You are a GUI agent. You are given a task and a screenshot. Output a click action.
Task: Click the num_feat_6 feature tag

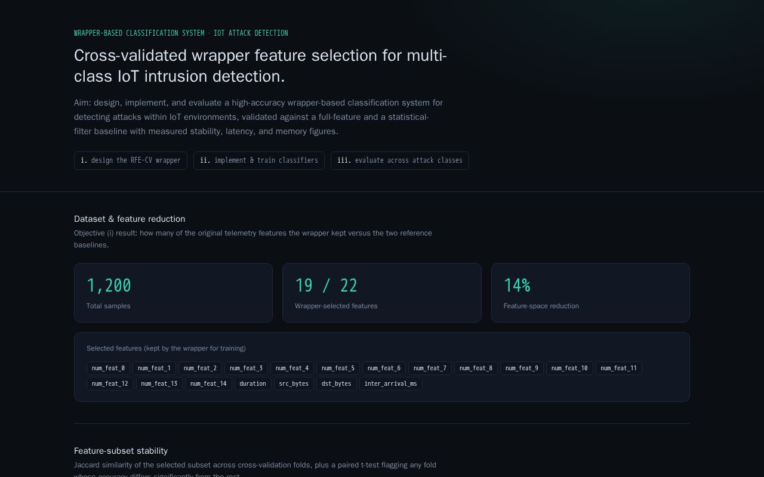384,368
